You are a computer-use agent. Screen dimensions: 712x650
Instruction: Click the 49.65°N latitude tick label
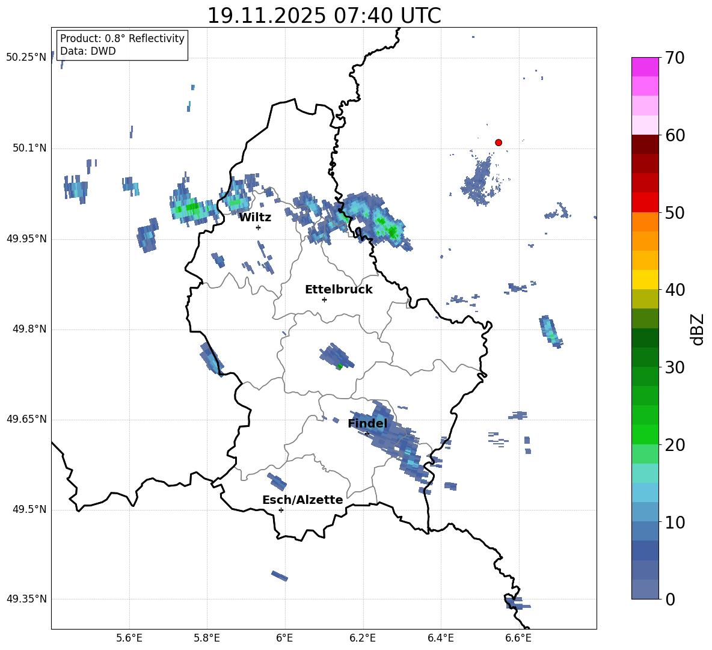26,419
